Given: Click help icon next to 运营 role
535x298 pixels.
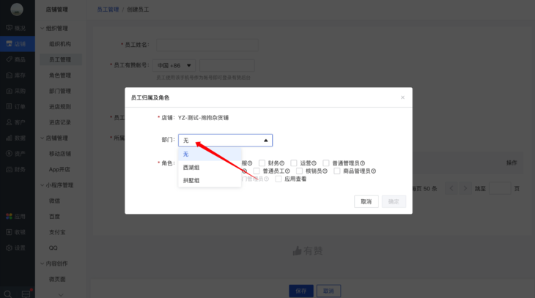Looking at the screenshot, I should pyautogui.click(x=314, y=163).
